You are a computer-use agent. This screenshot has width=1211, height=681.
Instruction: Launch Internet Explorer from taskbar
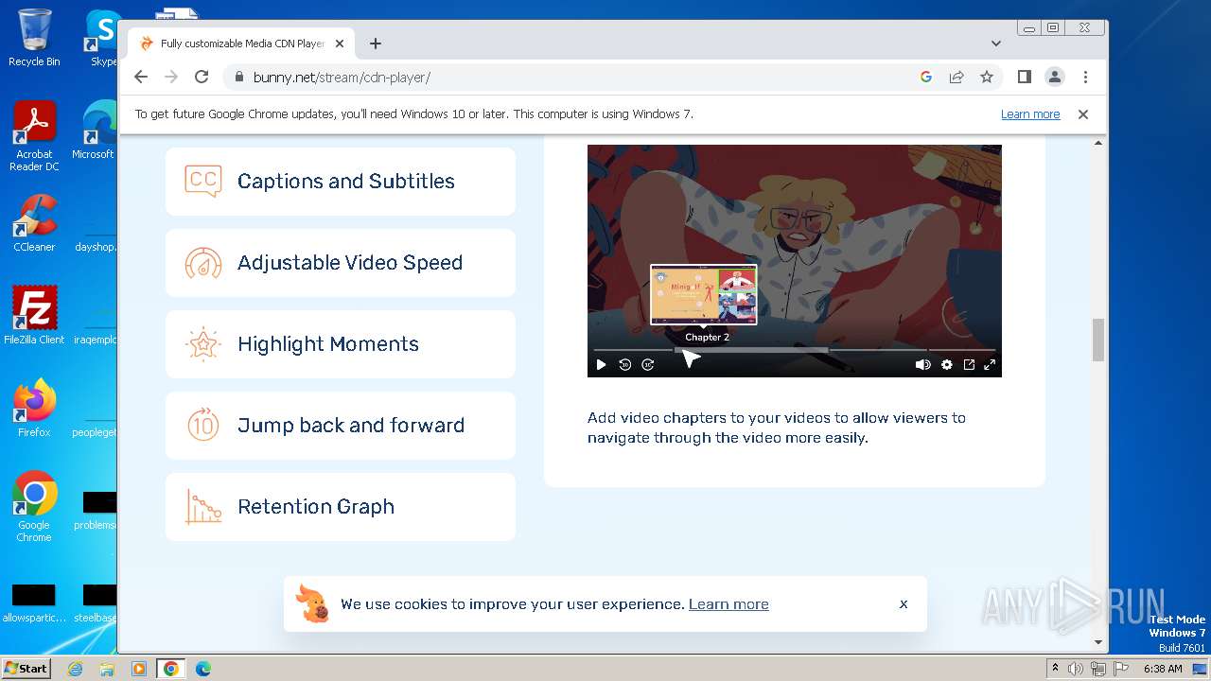pyautogui.click(x=75, y=669)
